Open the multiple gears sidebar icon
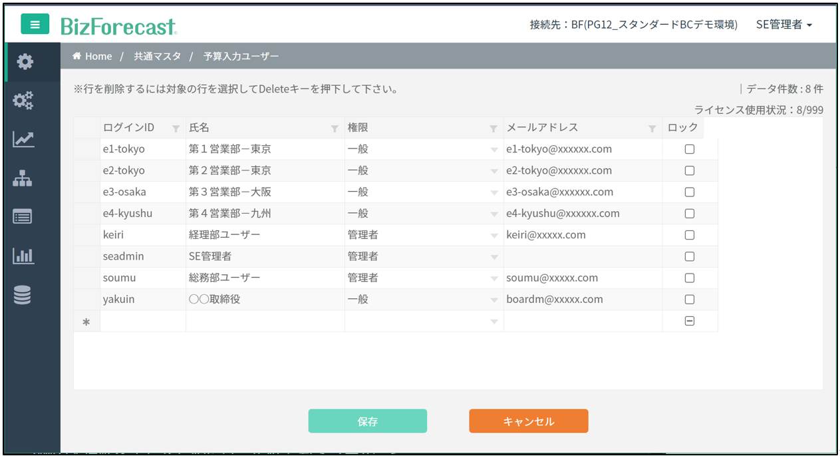The width and height of the screenshot is (840, 456). pyautogui.click(x=23, y=101)
